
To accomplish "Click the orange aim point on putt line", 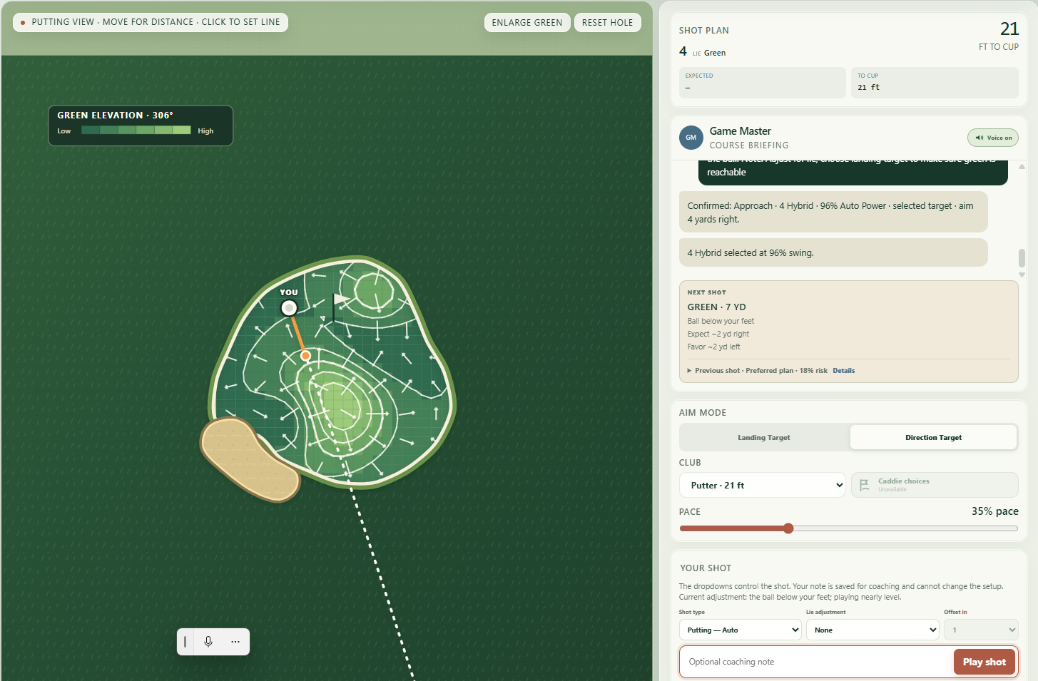I will 305,355.
